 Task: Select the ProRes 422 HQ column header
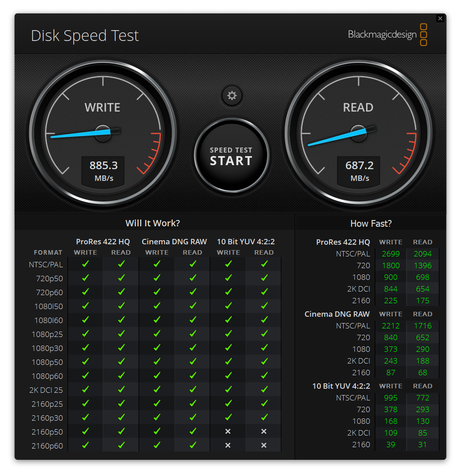tap(103, 242)
